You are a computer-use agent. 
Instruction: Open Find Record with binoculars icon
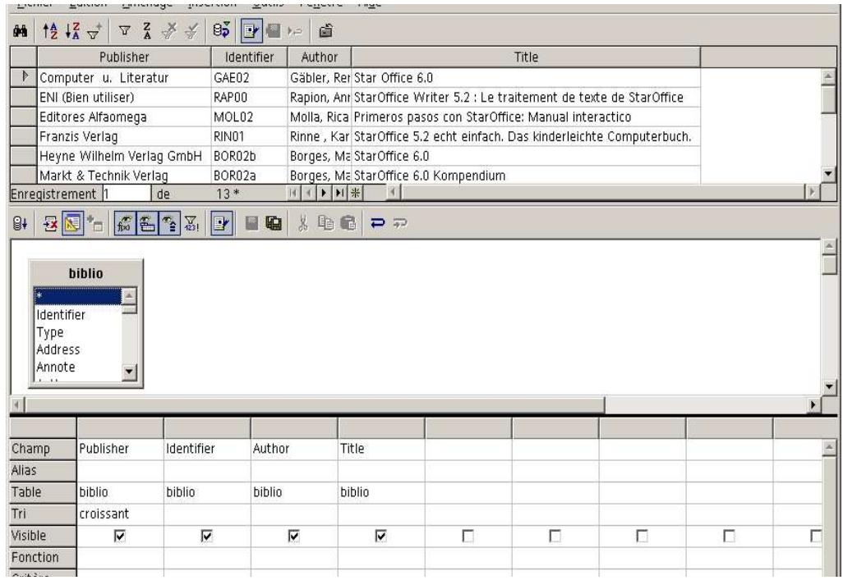coord(20,31)
